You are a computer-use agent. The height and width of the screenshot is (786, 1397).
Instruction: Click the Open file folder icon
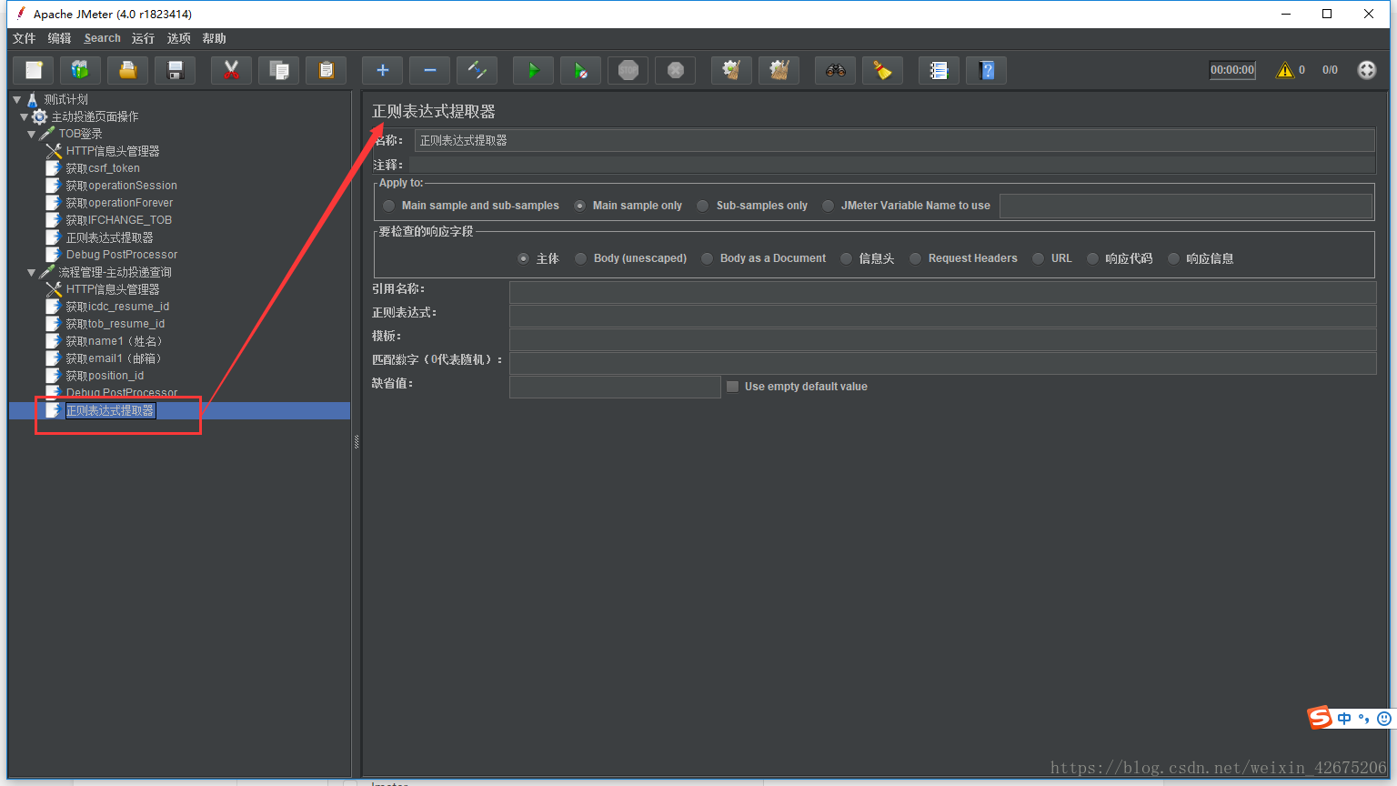point(128,70)
